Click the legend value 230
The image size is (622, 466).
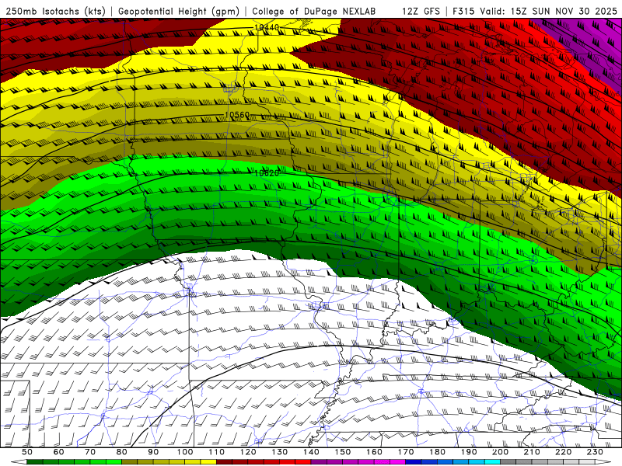(x=595, y=452)
